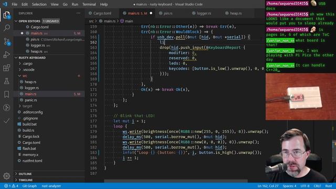Viewport: 336px width, 189px height.
Task: Switch to the pin.rs editor tab
Action: click(168, 13)
